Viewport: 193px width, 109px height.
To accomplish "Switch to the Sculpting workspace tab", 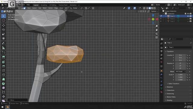I will pos(44,5).
